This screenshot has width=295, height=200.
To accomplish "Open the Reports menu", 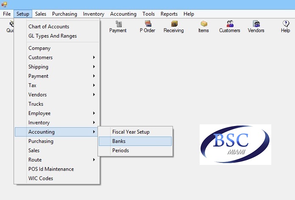I will click(x=169, y=14).
